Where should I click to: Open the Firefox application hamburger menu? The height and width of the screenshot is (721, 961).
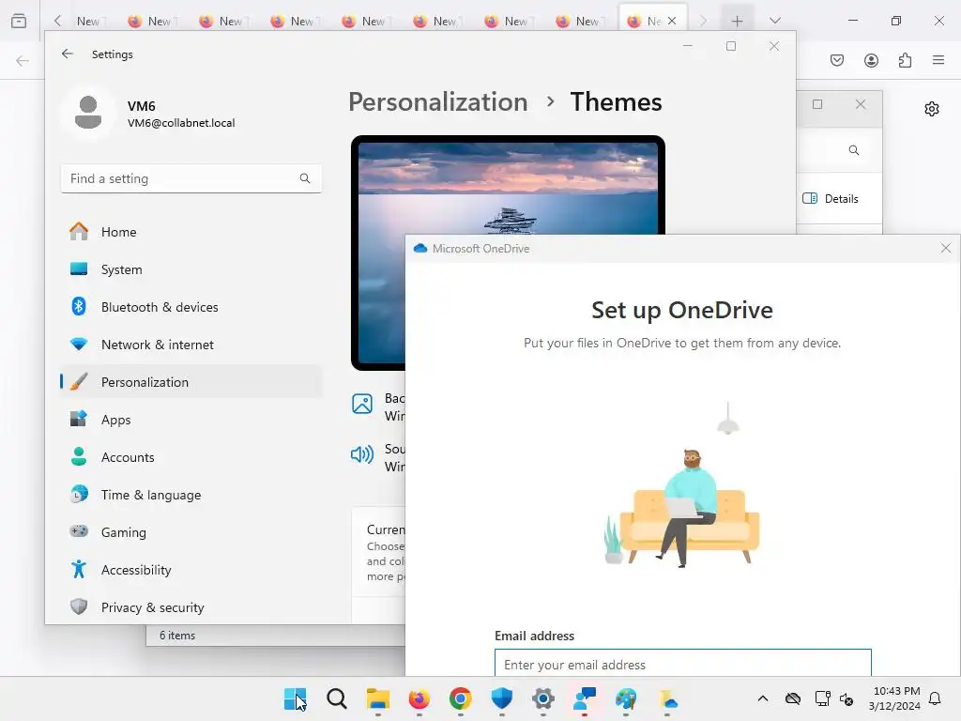click(x=938, y=59)
